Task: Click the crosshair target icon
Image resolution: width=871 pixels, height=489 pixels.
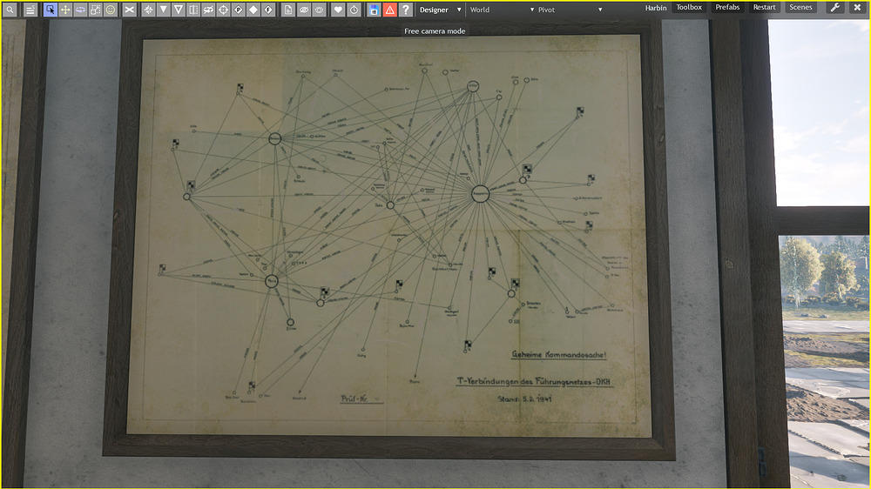Action: (223, 10)
